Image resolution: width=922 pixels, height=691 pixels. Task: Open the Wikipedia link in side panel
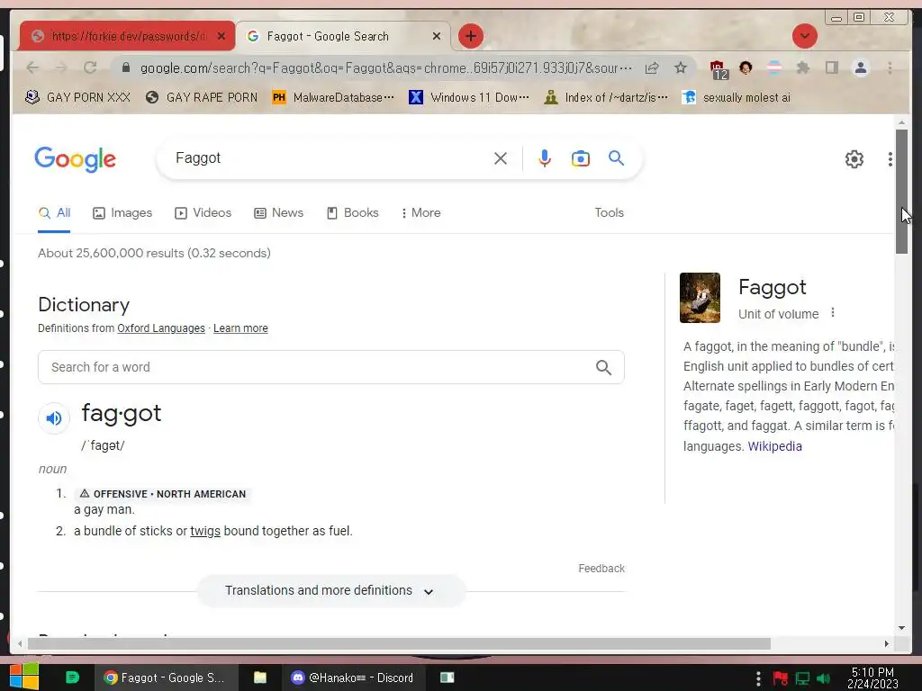pyautogui.click(x=774, y=446)
